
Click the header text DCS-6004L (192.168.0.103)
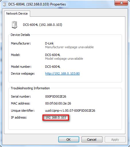(x=42, y=25)
